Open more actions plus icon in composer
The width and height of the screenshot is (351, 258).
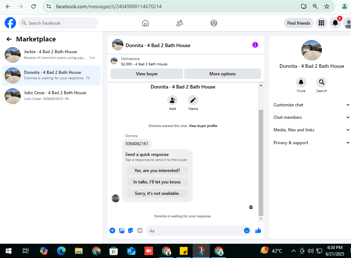[112, 231]
